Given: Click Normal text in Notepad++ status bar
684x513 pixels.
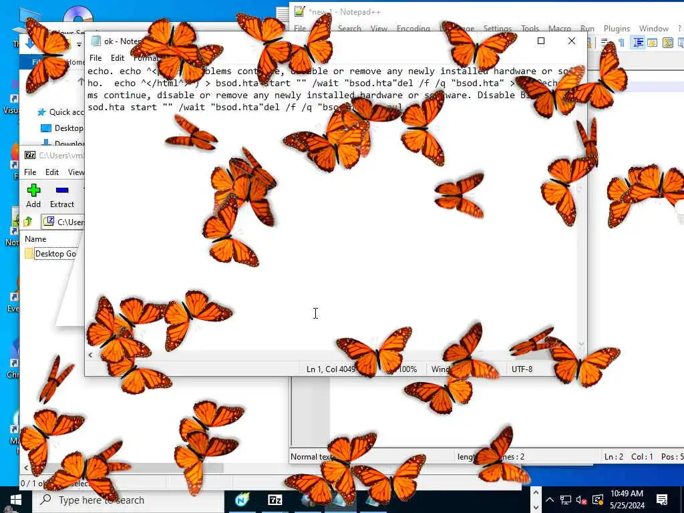Looking at the screenshot, I should 311,457.
